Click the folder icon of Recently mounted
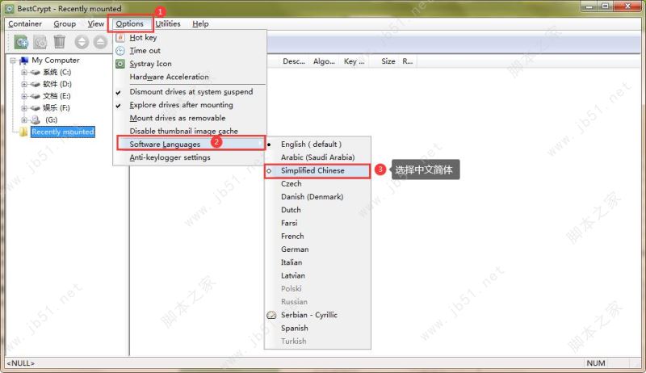This screenshot has width=646, height=373. [24, 132]
